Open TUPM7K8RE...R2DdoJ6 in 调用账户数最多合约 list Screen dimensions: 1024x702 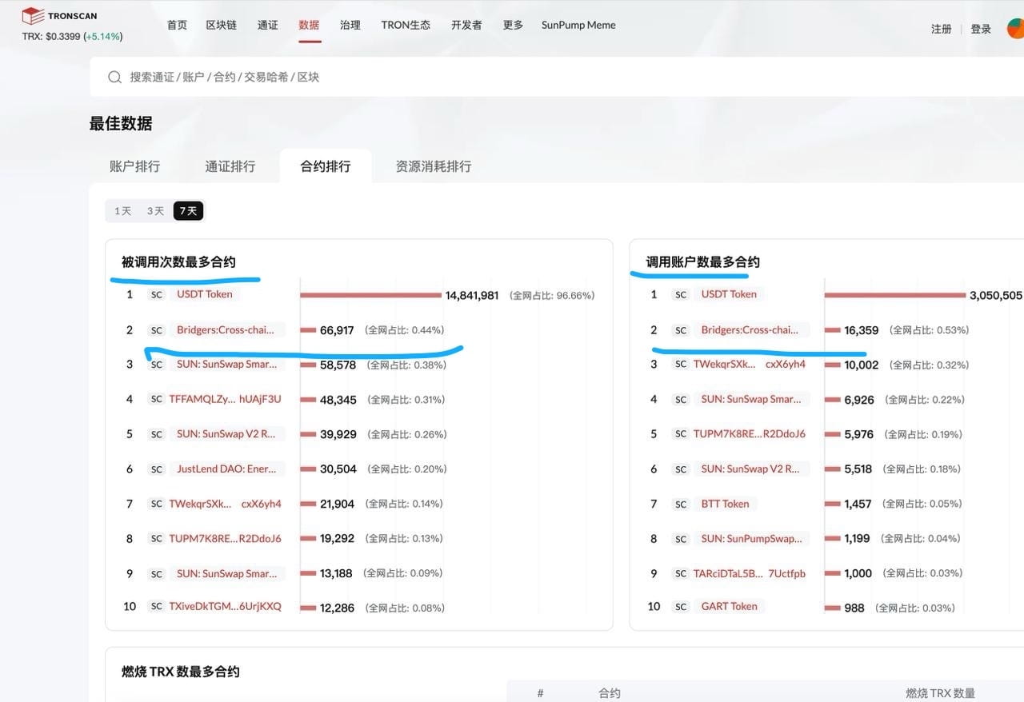pyautogui.click(x=750, y=434)
